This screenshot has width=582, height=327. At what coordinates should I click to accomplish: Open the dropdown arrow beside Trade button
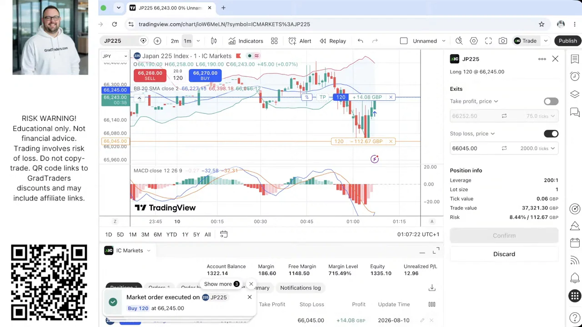click(x=546, y=41)
